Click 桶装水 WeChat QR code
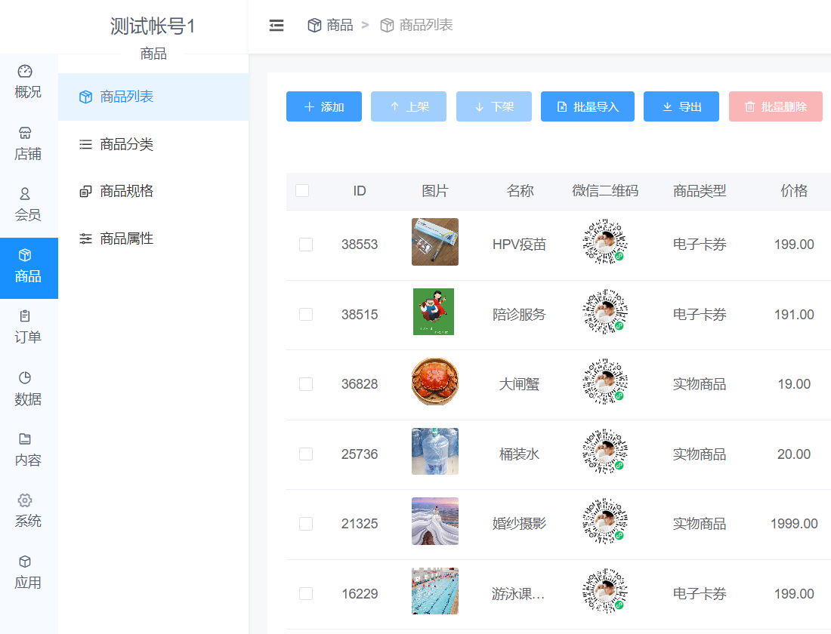 604,451
